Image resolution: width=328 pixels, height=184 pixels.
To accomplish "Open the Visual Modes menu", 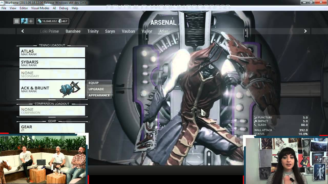I will 40,8.
